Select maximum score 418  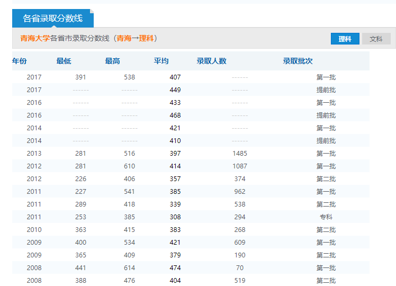(x=129, y=204)
